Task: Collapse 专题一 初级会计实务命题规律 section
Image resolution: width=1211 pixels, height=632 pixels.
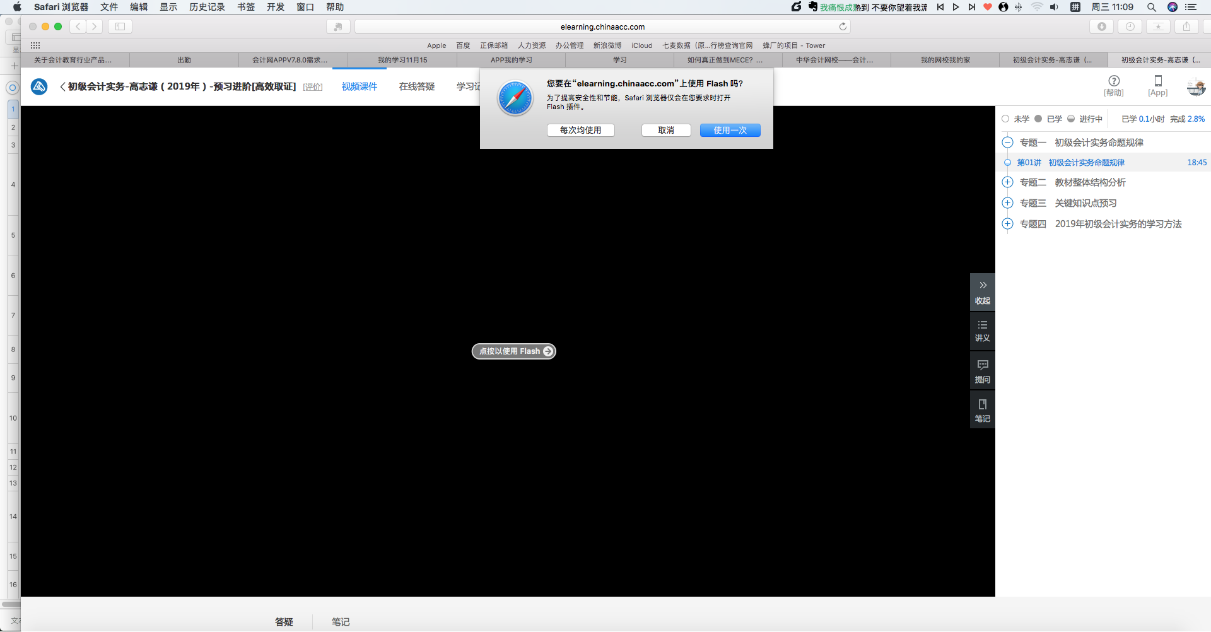Action: [1007, 143]
